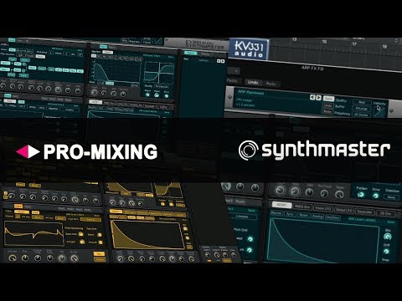Click the PreGain knob
The width and height of the screenshot is (402, 301).
[361, 195]
